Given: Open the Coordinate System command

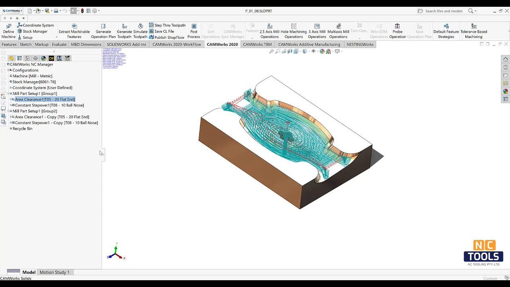Looking at the screenshot, I should tap(36, 26).
